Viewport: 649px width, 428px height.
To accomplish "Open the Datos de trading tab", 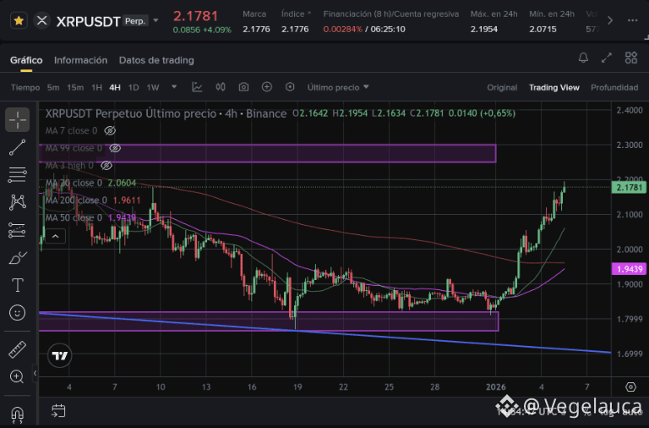I will pyautogui.click(x=156, y=60).
